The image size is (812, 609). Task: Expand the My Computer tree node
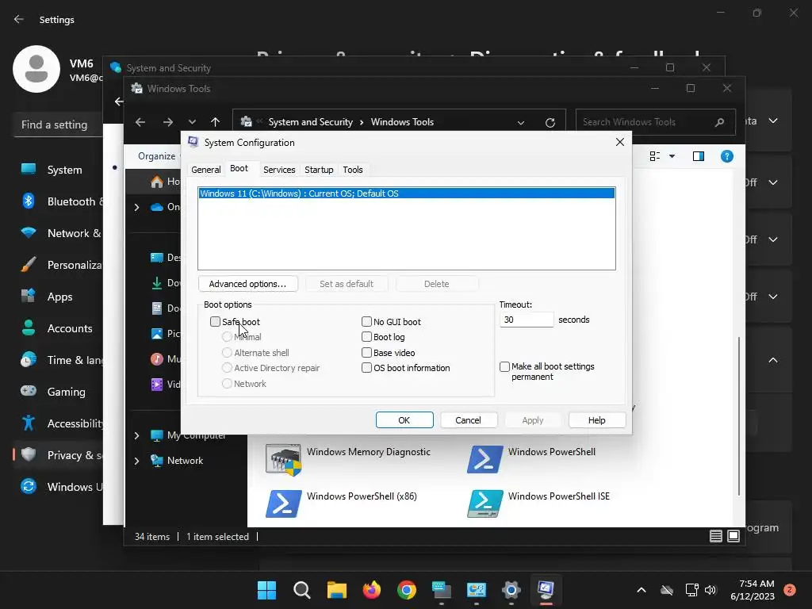point(136,435)
